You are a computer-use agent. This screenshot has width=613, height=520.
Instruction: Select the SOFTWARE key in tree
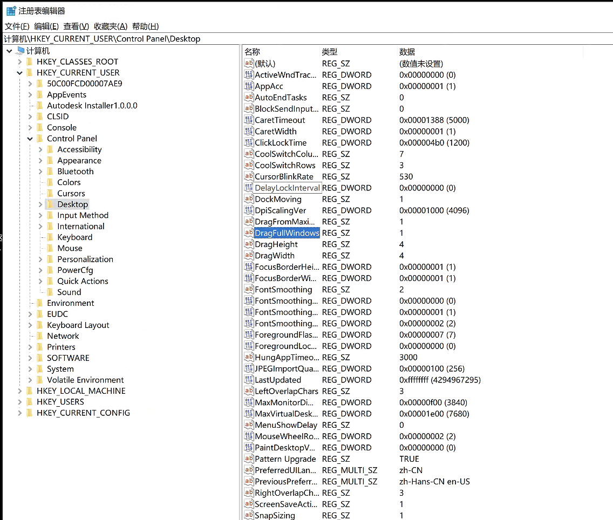click(68, 358)
